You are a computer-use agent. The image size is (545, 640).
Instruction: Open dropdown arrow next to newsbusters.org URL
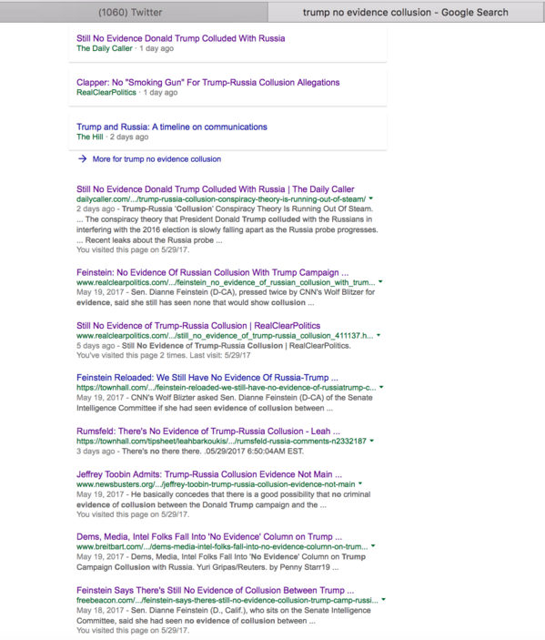(x=360, y=483)
